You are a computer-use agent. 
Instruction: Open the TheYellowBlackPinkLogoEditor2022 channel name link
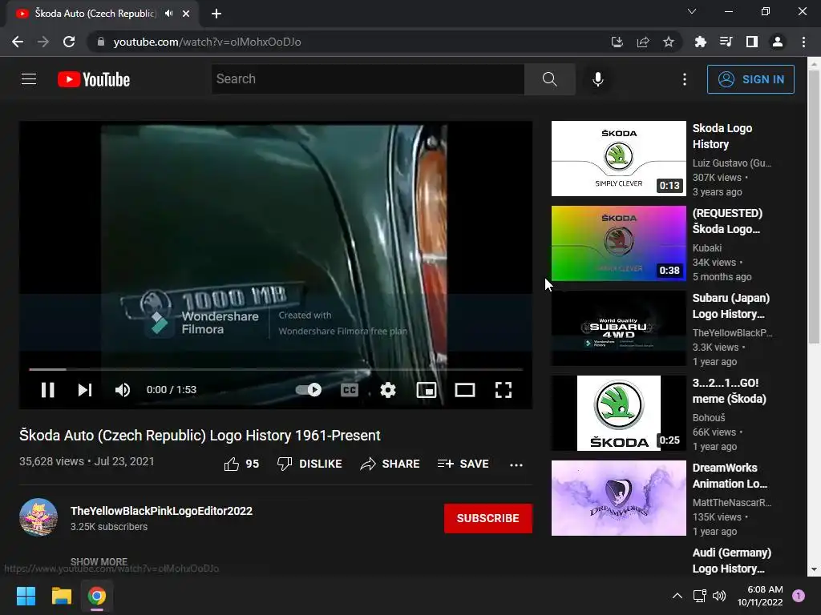[x=161, y=511]
